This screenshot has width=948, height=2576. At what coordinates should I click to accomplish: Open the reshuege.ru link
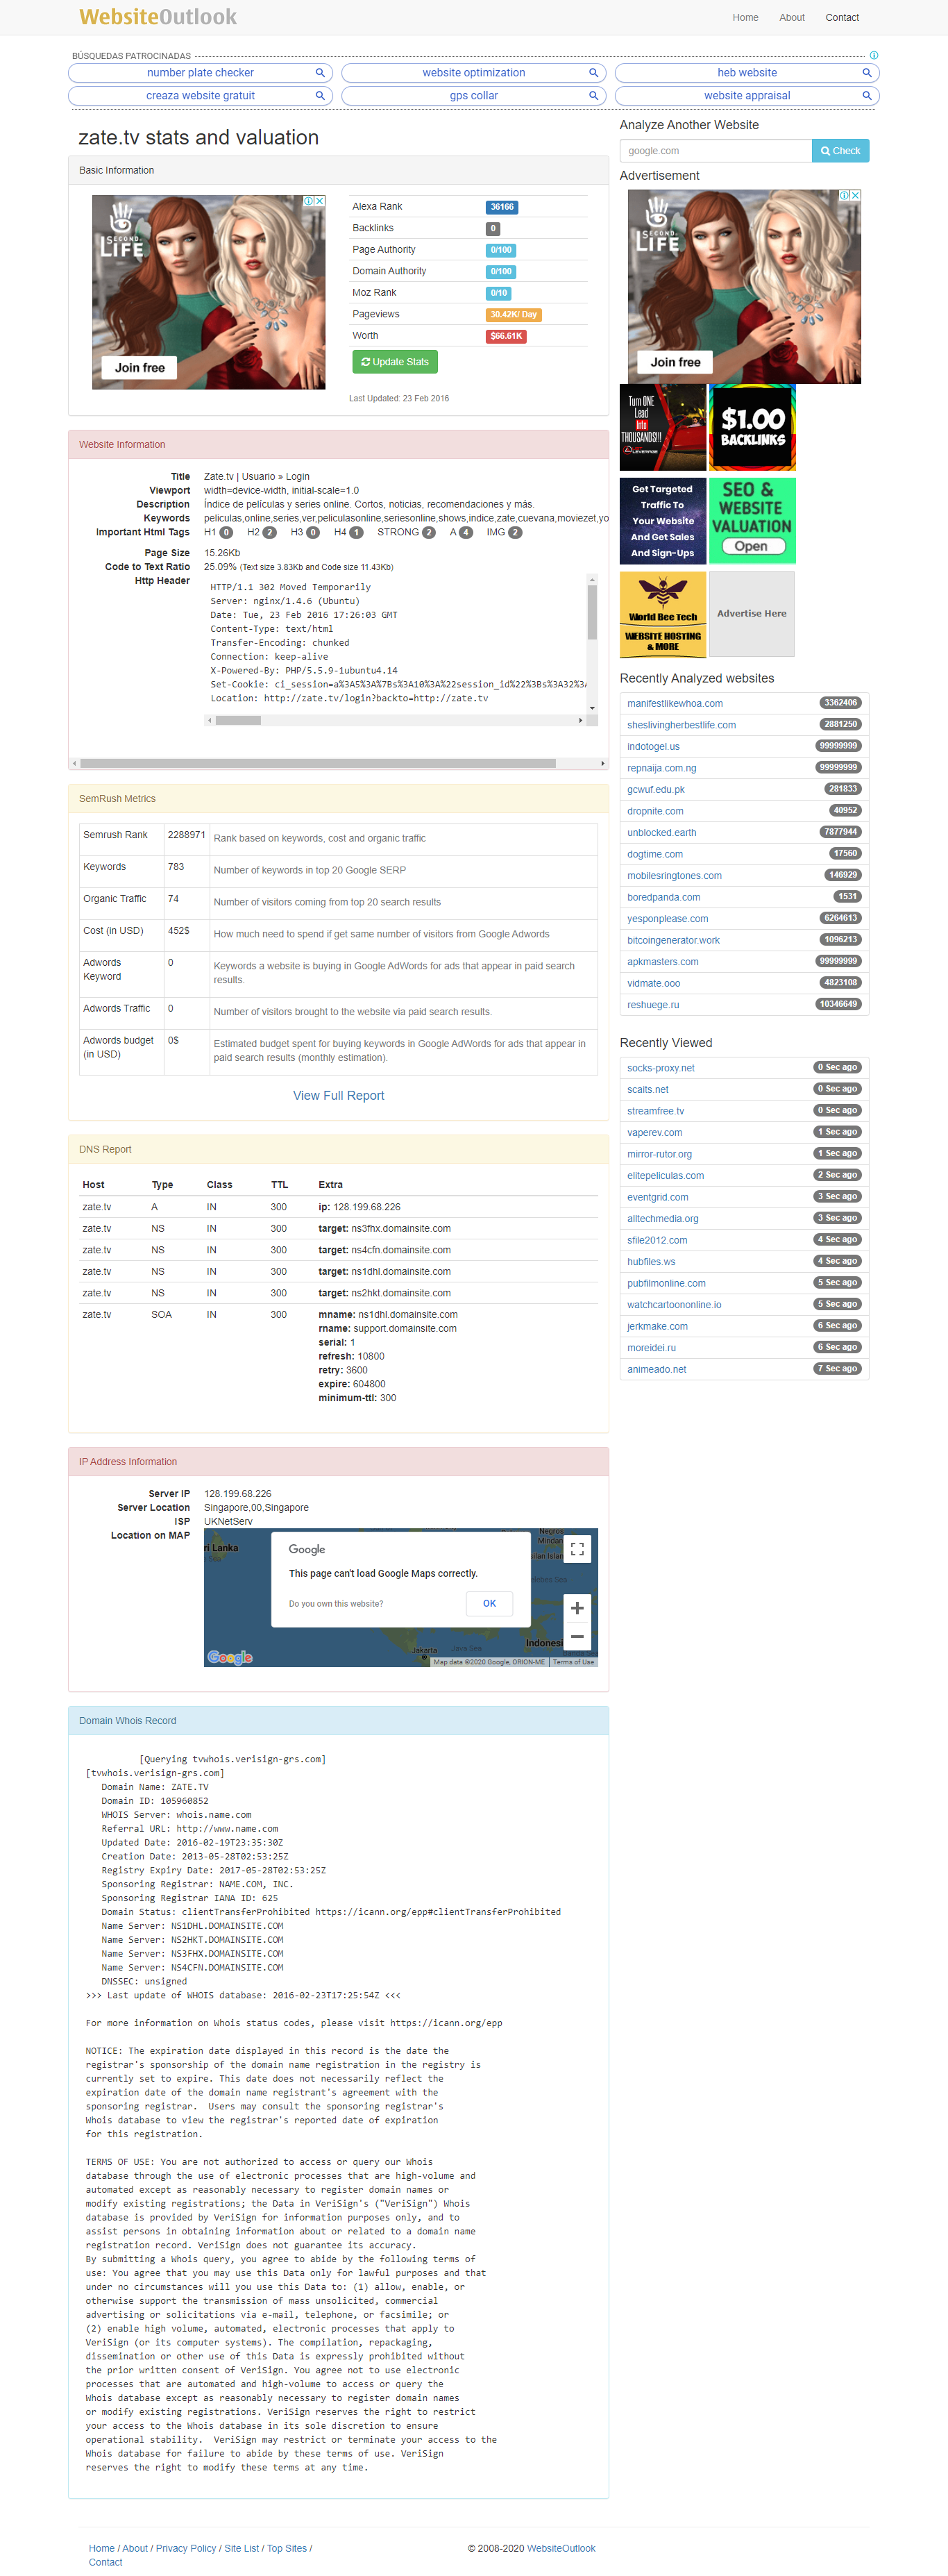click(x=653, y=1005)
